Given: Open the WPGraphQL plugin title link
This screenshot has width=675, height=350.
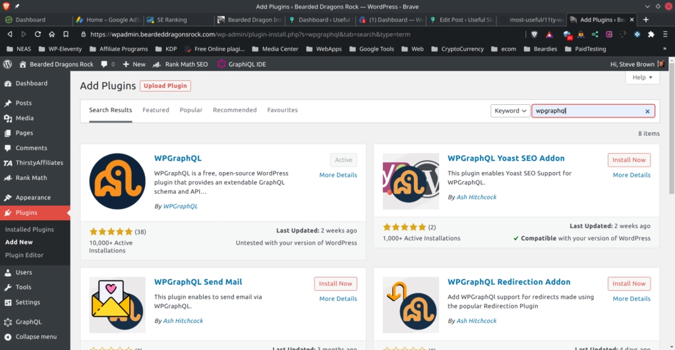Looking at the screenshot, I should [178, 158].
